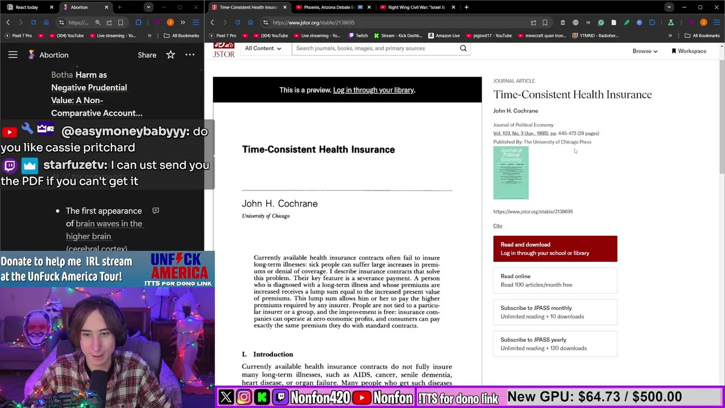This screenshot has height=408, width=725.
Task: Open the hamburger menu in the Abortion doc
Action: point(12,55)
